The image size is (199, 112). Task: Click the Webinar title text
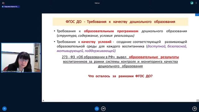pos(97,3)
